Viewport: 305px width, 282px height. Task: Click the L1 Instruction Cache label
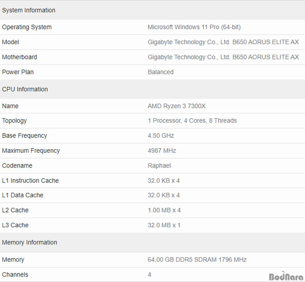(30, 181)
